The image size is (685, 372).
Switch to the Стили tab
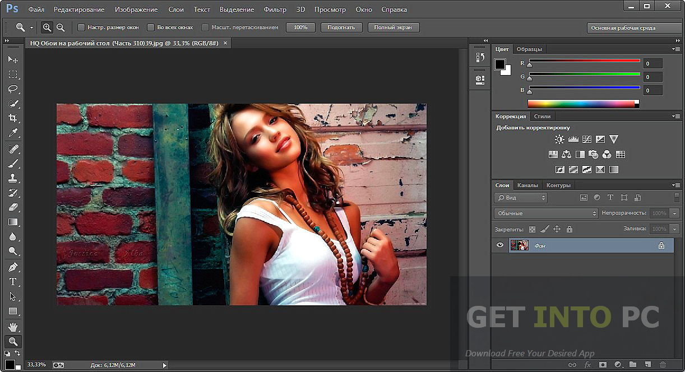pos(542,117)
